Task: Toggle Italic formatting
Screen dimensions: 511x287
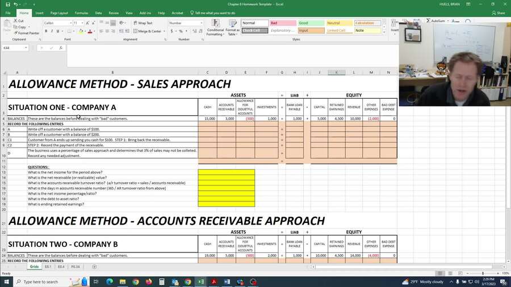Action: 52,31
